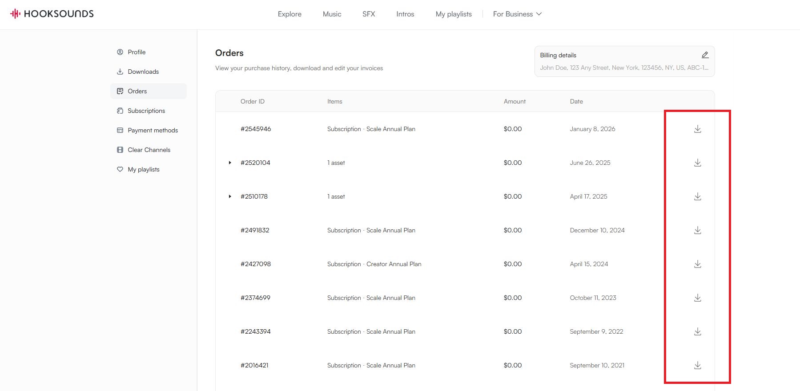
Task: Open the SFX navigation item
Action: [x=369, y=14]
